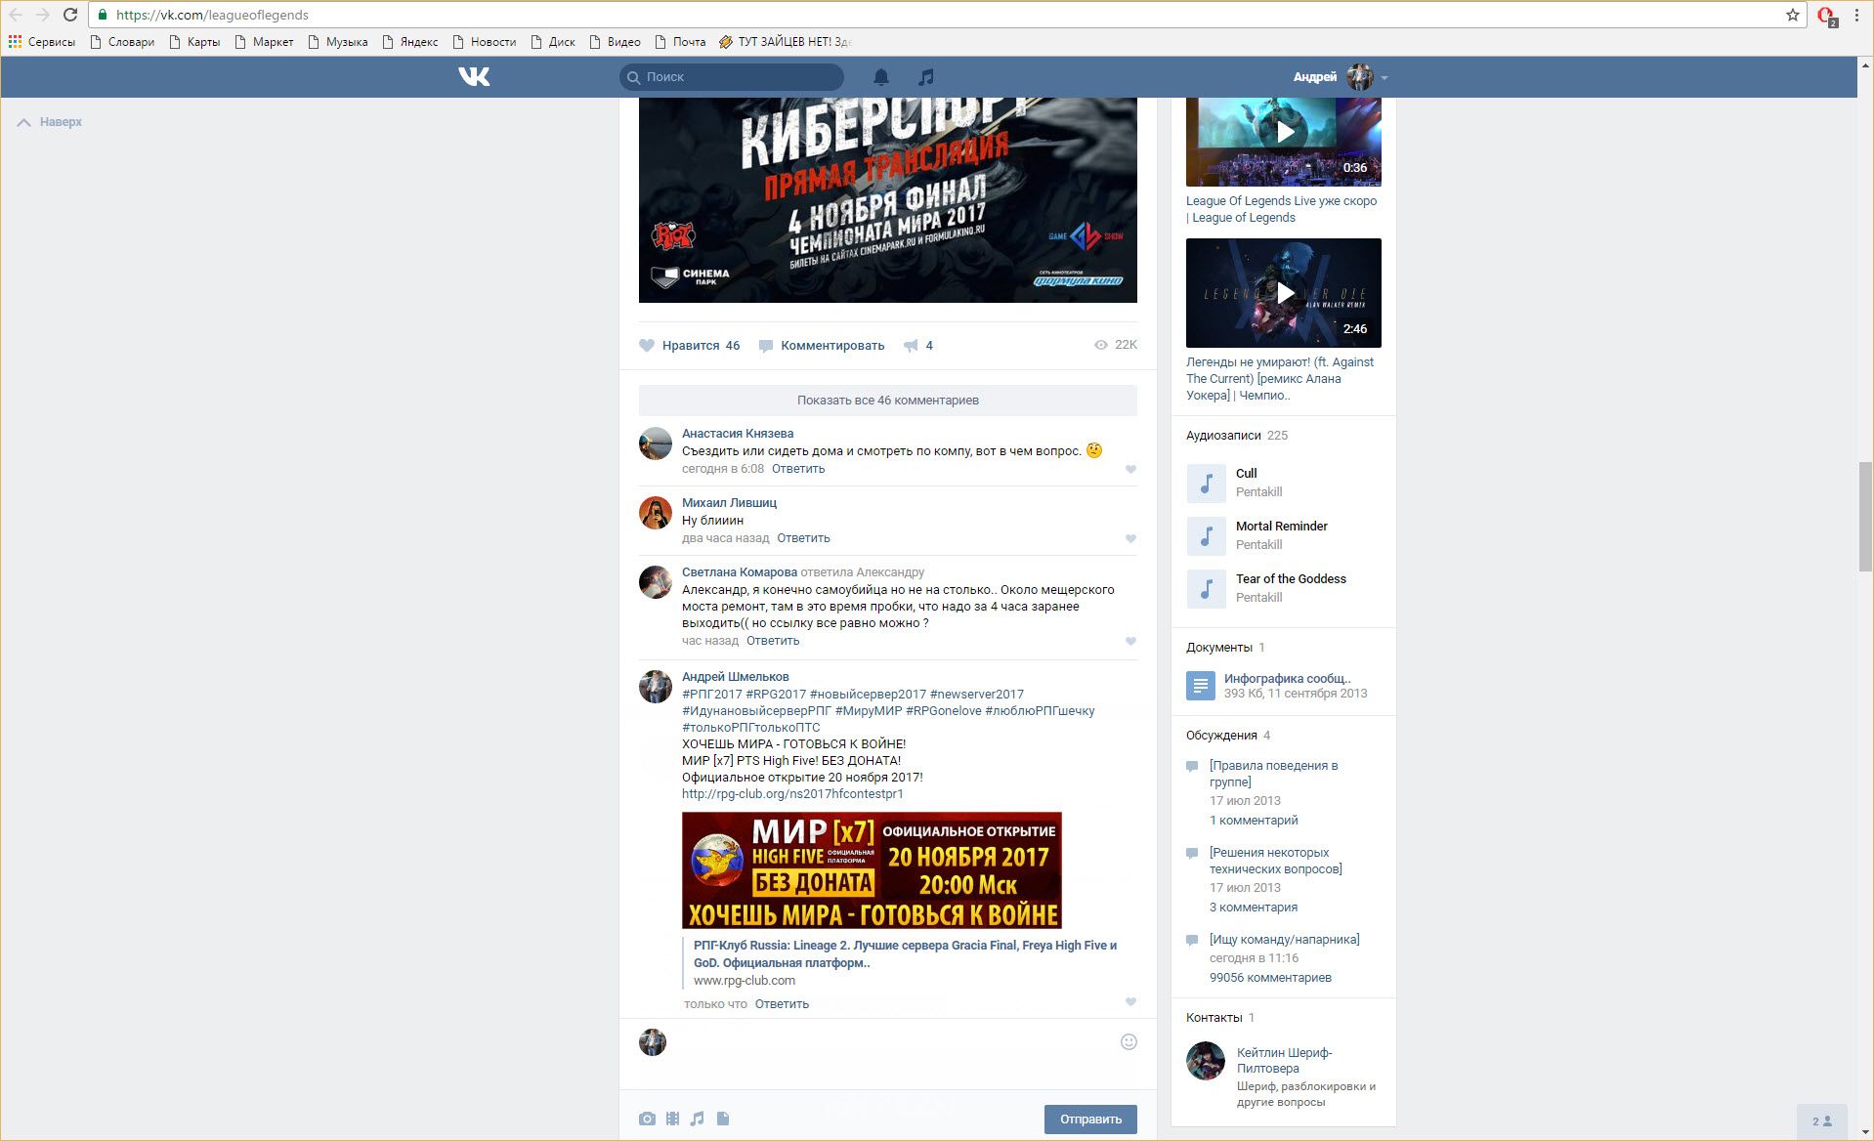
Task: Attach a document to the comment
Action: [x=723, y=1119]
